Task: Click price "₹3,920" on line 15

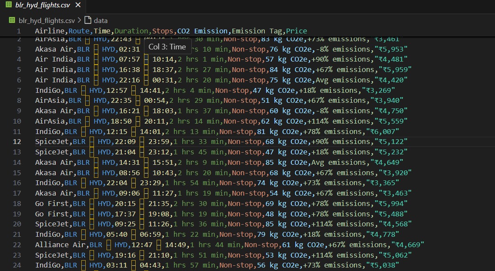Action: 395,173
